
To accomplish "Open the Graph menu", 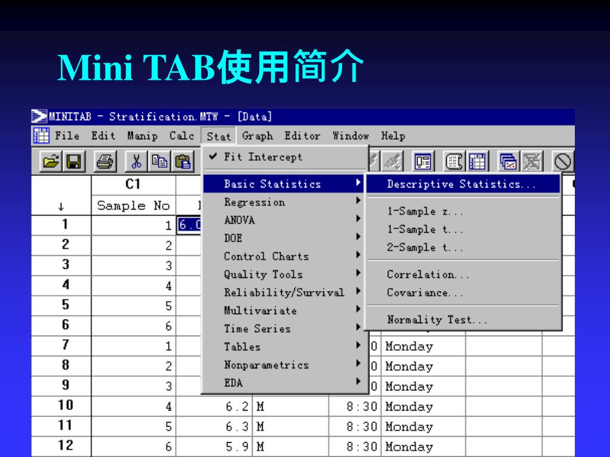I will coord(257,136).
